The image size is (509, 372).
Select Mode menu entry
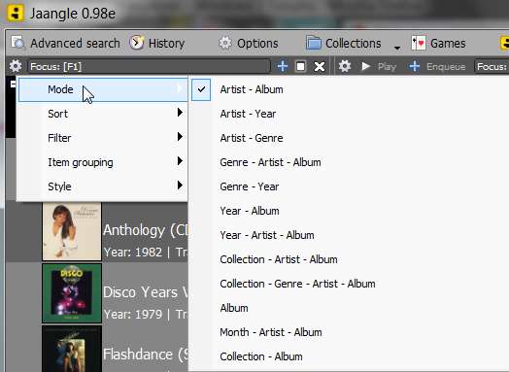103,89
